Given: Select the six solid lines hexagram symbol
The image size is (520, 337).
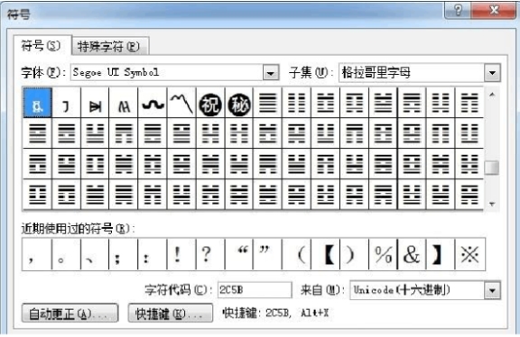Looking at the screenshot, I should tap(267, 103).
